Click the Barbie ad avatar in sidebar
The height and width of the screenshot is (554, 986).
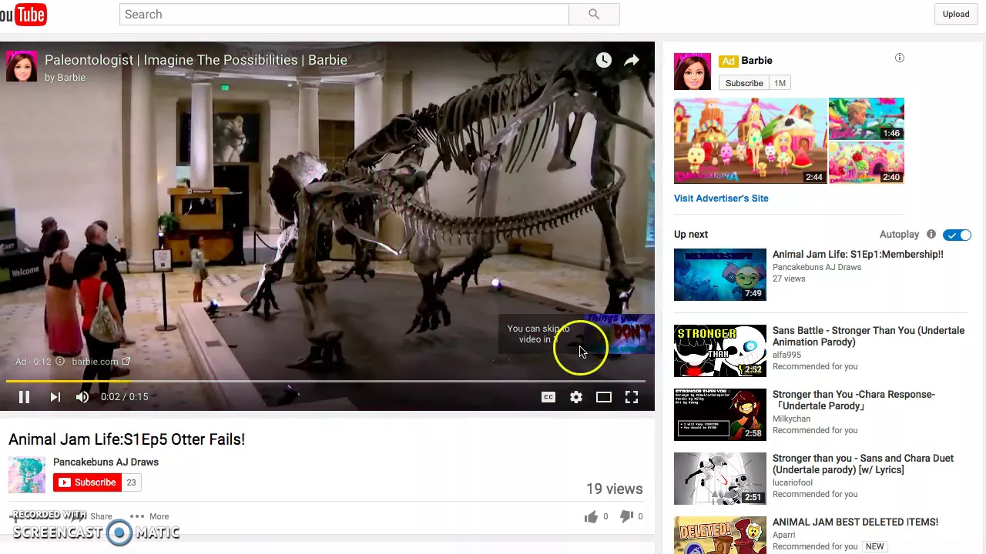coord(693,72)
